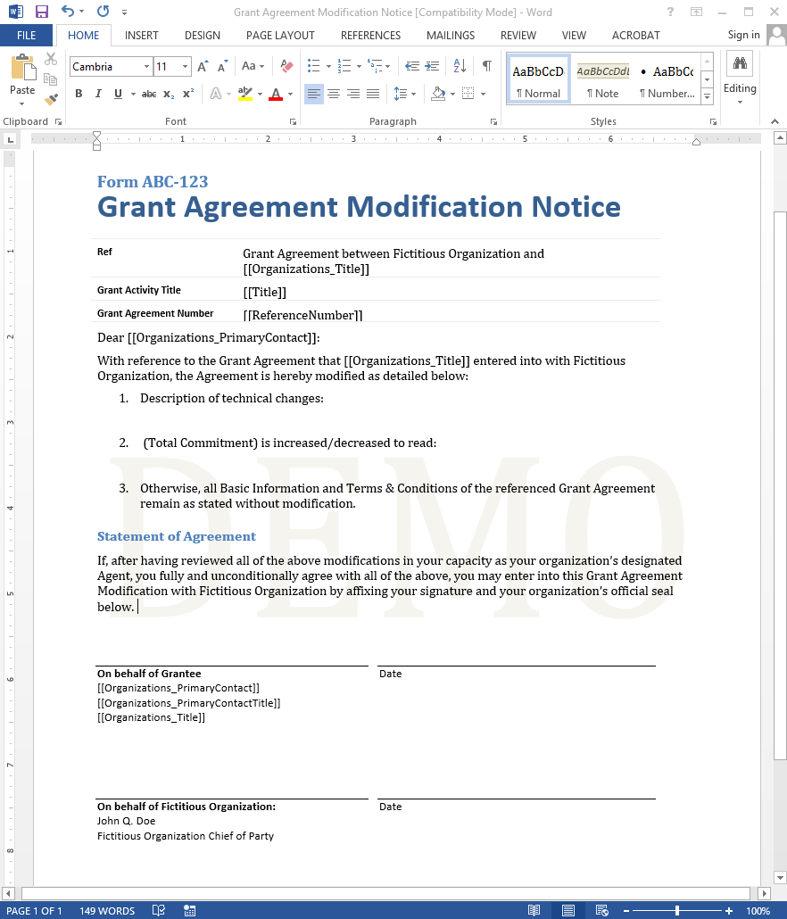Open the Font dialog launcher
This screenshot has width=787, height=919.
293,122
